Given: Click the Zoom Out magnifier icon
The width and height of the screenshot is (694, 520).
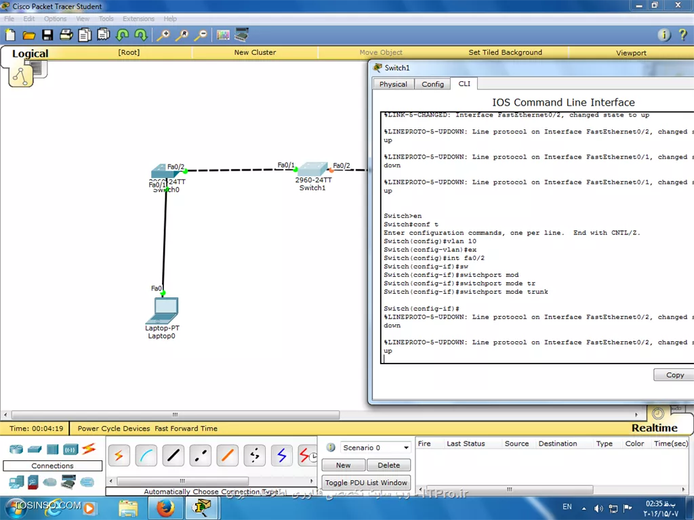Looking at the screenshot, I should (x=201, y=35).
